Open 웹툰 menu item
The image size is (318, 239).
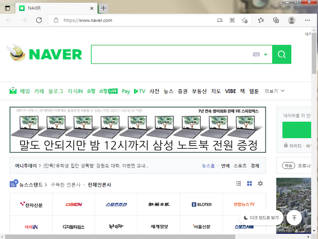pos(254,91)
